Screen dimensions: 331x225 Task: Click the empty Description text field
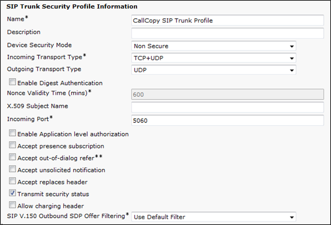[227, 33]
